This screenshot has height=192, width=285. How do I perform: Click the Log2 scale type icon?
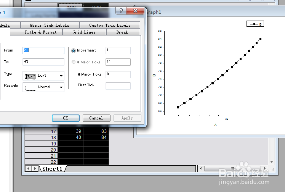30,76
